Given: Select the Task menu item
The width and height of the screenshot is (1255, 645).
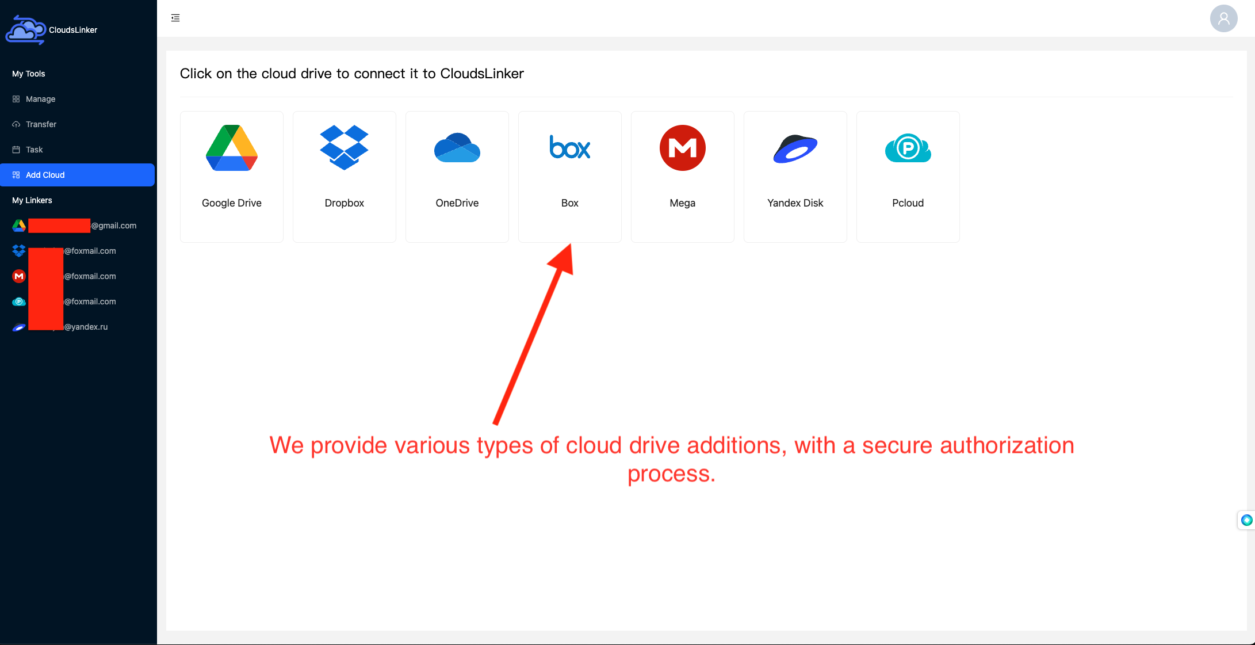Looking at the screenshot, I should click(x=33, y=149).
